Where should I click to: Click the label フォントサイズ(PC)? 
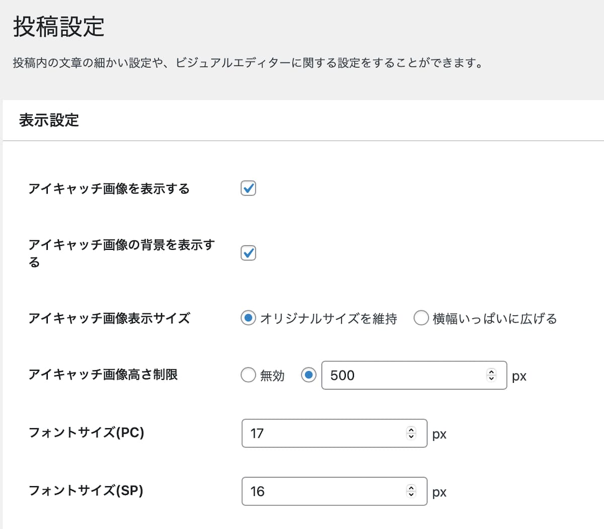(x=86, y=433)
